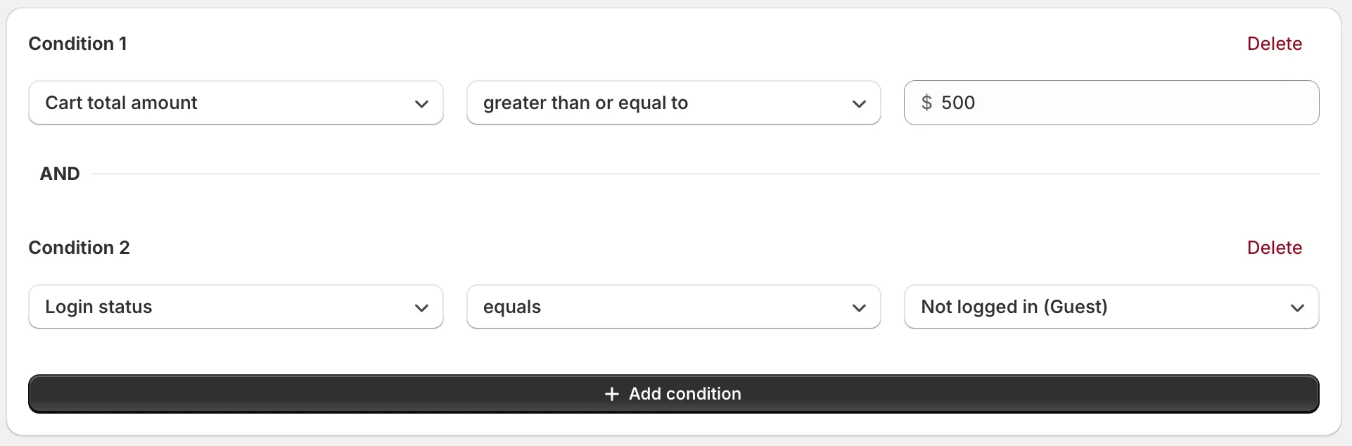The image size is (1352, 446).
Task: Open the Cart total amount field selector
Action: click(236, 103)
